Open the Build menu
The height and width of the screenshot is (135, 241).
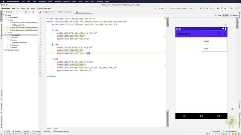click(x=75, y=1)
